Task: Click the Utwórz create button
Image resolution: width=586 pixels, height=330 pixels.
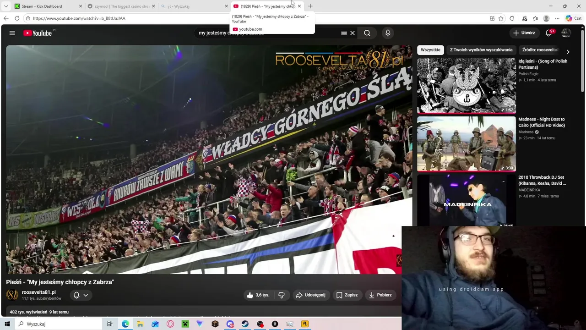Action: tap(524, 33)
